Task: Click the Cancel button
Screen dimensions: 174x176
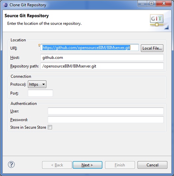Action: (152, 165)
